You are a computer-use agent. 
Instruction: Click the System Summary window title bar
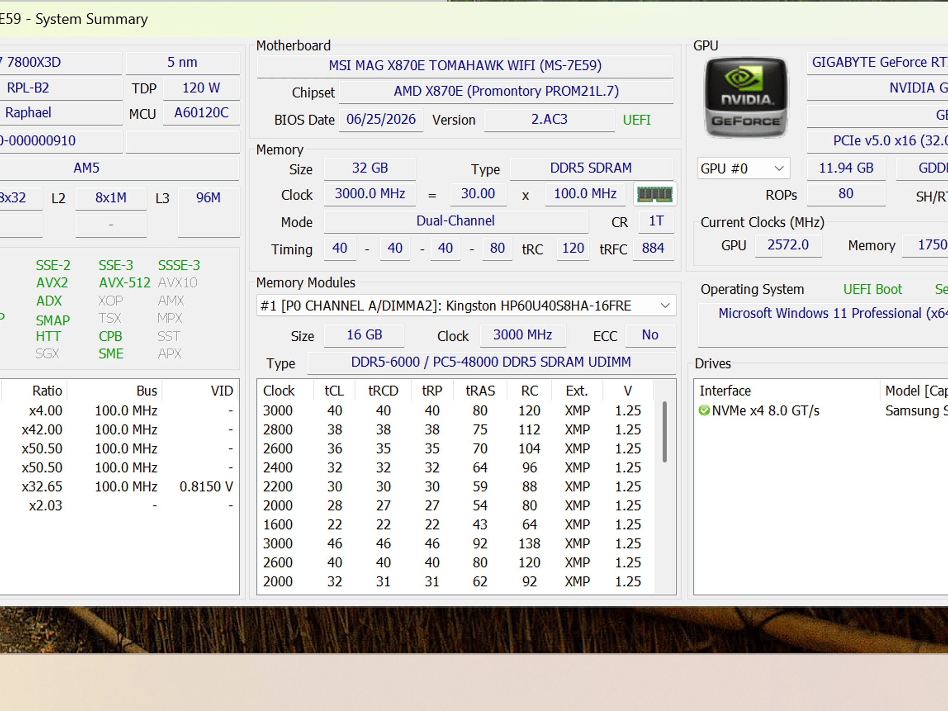[x=474, y=19]
